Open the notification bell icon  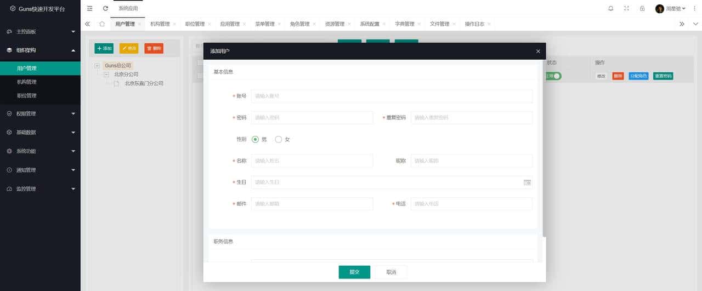tap(611, 8)
